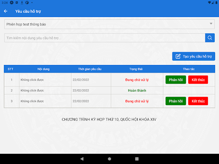Click 'Tạo yêu cầu hỗ trợ' button
219x164 pixels.
click(x=194, y=56)
